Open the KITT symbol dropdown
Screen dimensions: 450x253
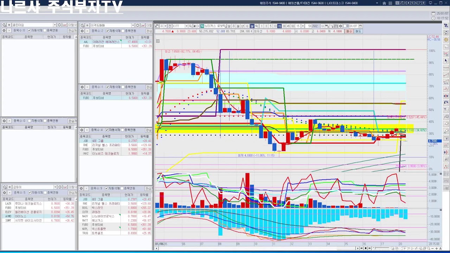(x=186, y=26)
